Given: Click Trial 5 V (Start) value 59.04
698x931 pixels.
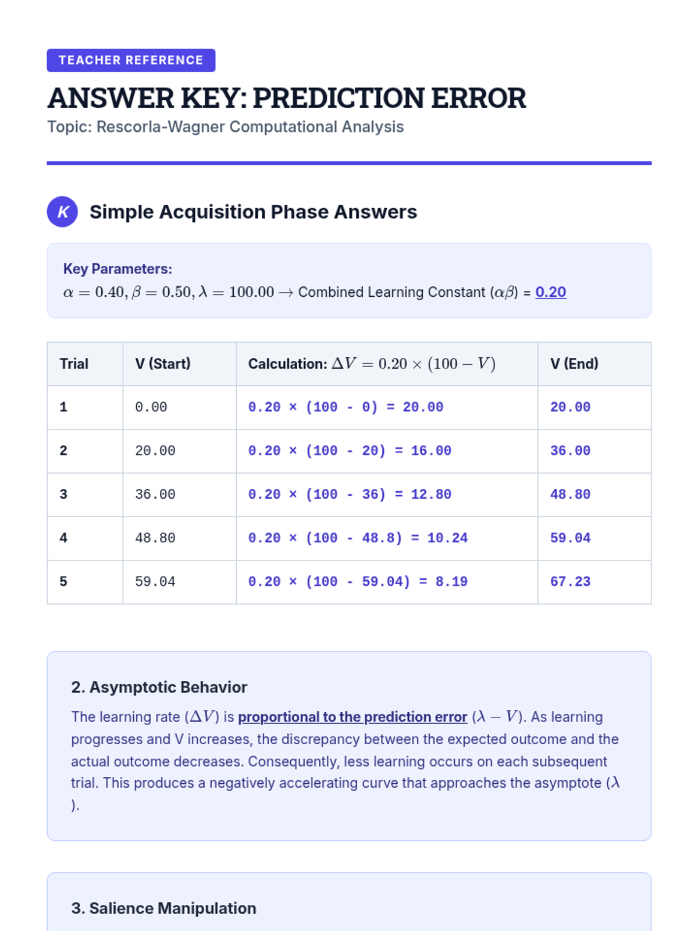Looking at the screenshot, I should coord(155,582).
